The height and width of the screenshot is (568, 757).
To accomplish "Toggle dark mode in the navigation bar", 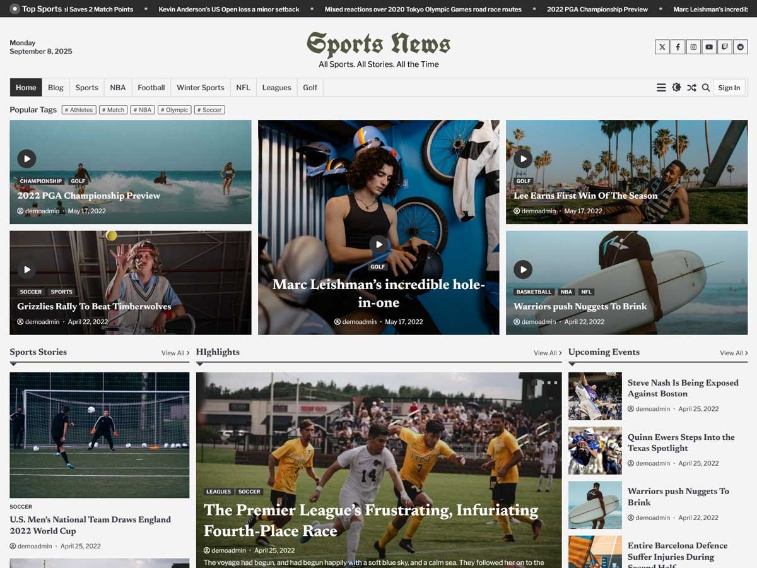I will [x=676, y=88].
